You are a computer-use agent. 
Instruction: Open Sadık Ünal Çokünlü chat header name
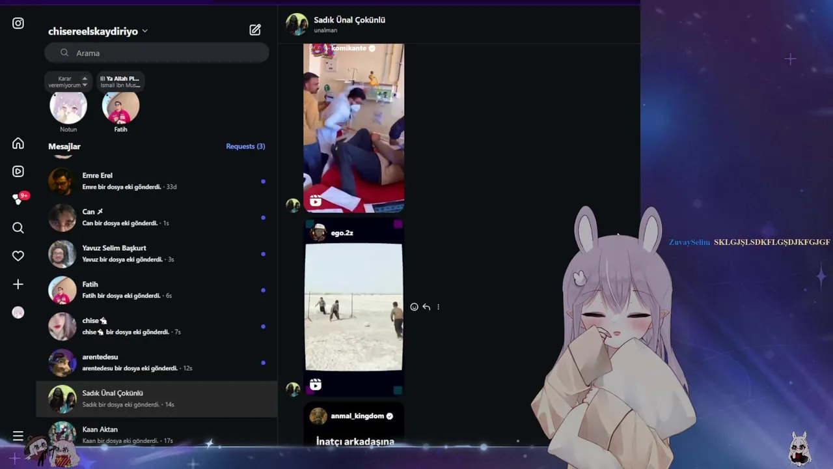pyautogui.click(x=349, y=20)
